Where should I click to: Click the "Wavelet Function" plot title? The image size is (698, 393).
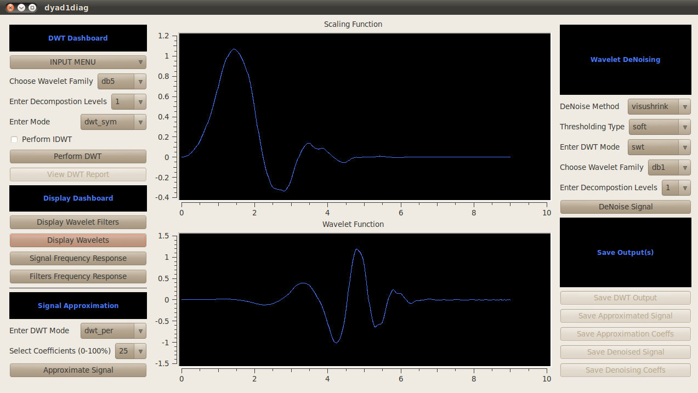353,224
